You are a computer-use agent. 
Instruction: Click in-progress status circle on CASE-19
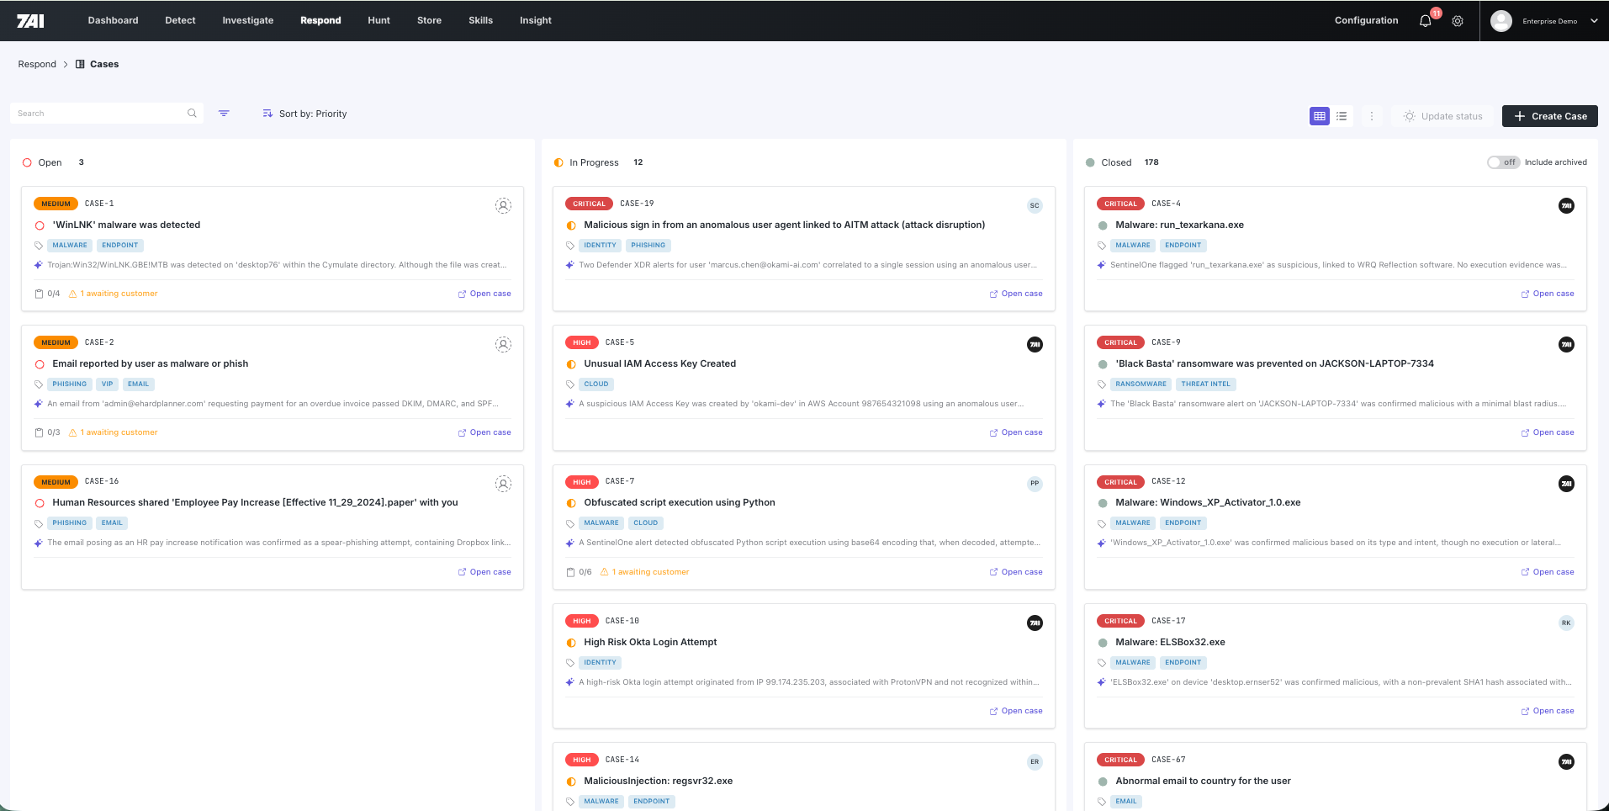[571, 225]
